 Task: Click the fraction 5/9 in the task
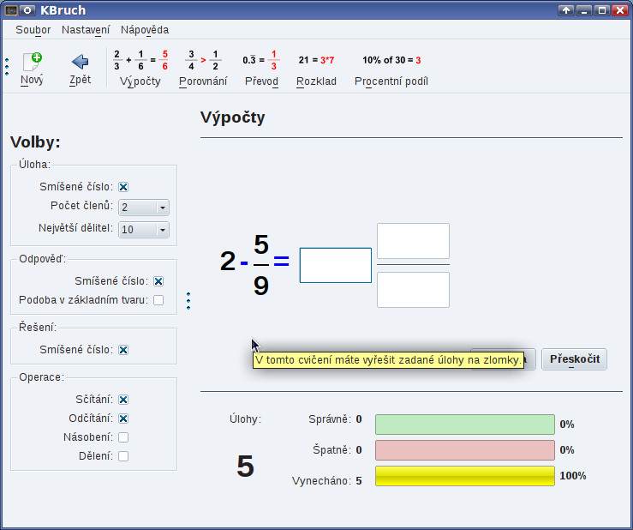point(261,265)
